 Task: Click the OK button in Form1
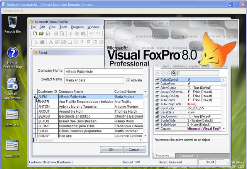(x=111, y=149)
